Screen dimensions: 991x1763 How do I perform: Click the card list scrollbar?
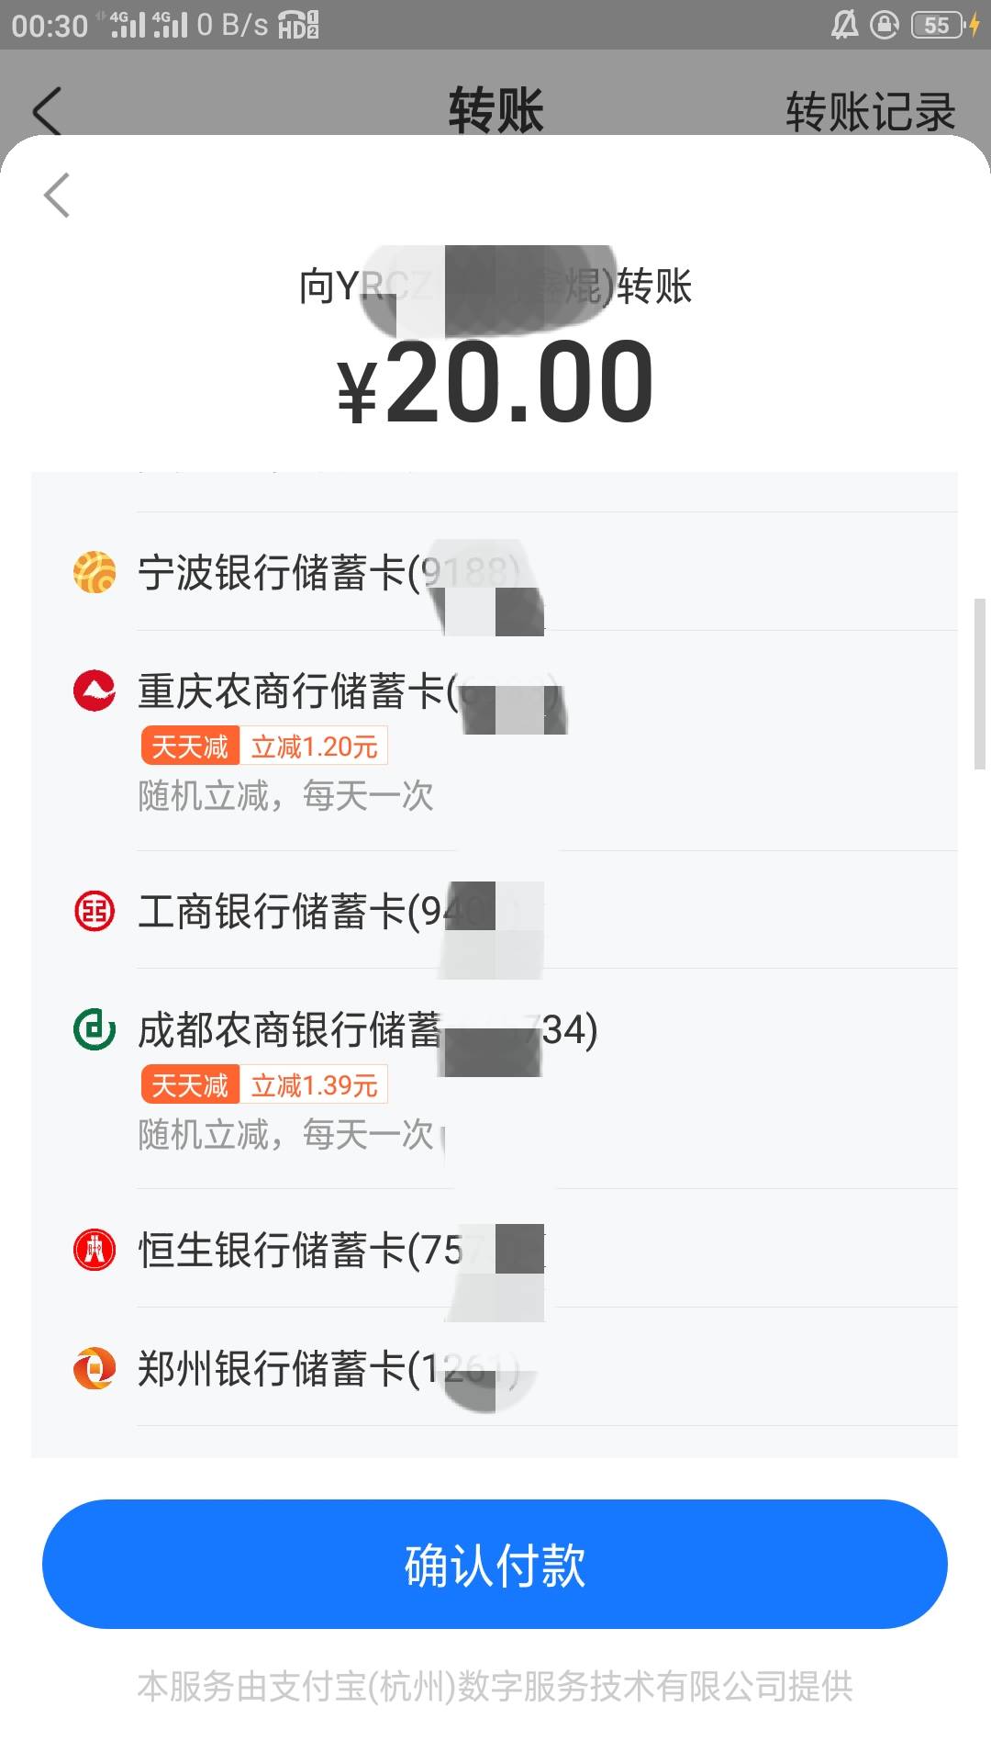[979, 683]
